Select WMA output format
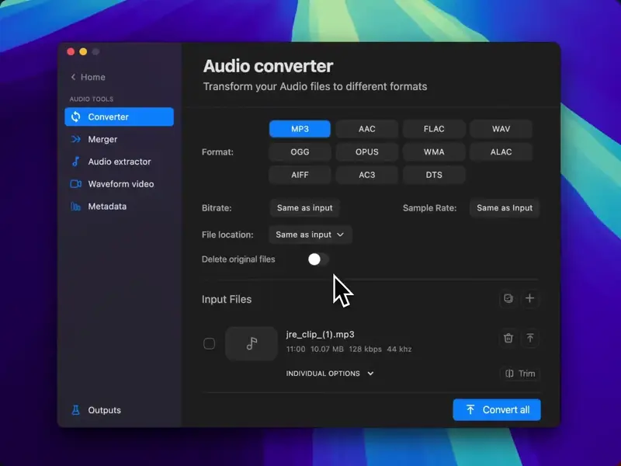This screenshot has width=621, height=466. [434, 151]
